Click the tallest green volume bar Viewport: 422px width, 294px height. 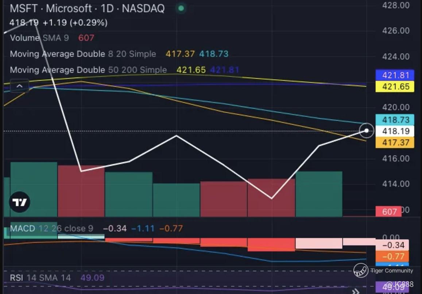(34, 189)
